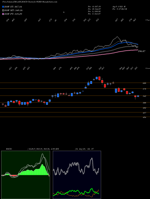Click the green MACD histogram chart panel
150x199 pixels.
click(25, 175)
